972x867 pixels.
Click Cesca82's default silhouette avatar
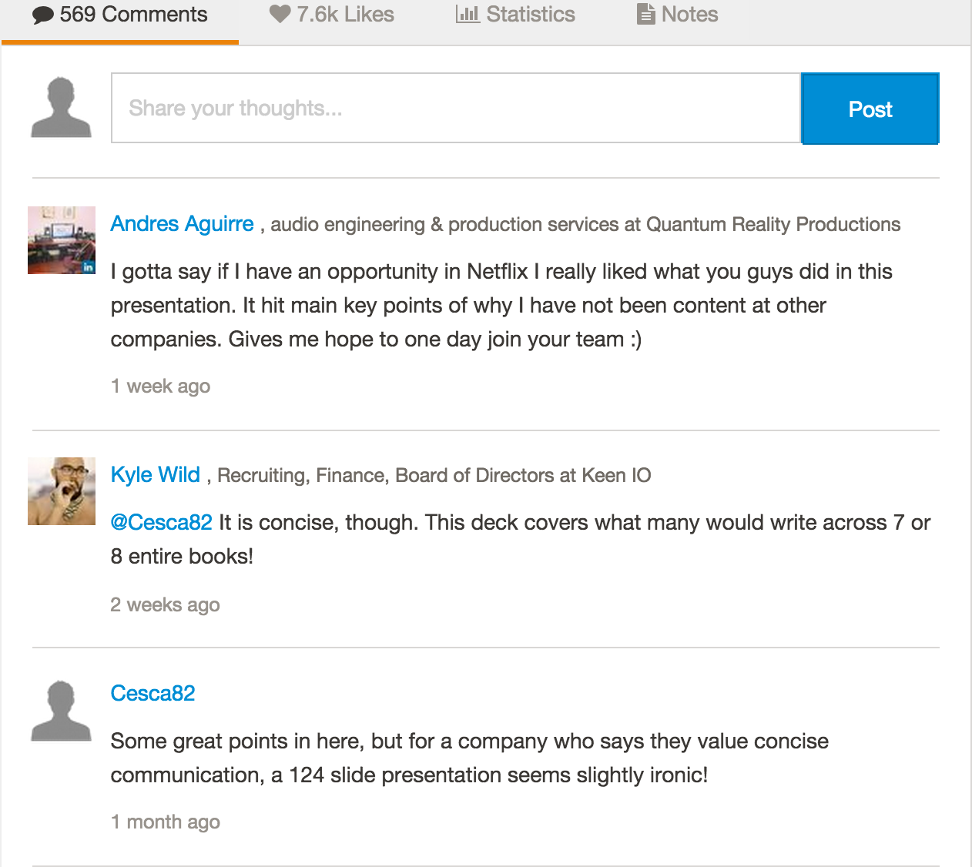tap(62, 711)
